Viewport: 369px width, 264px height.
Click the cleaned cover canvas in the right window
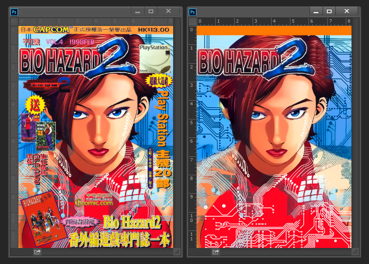tap(274, 136)
